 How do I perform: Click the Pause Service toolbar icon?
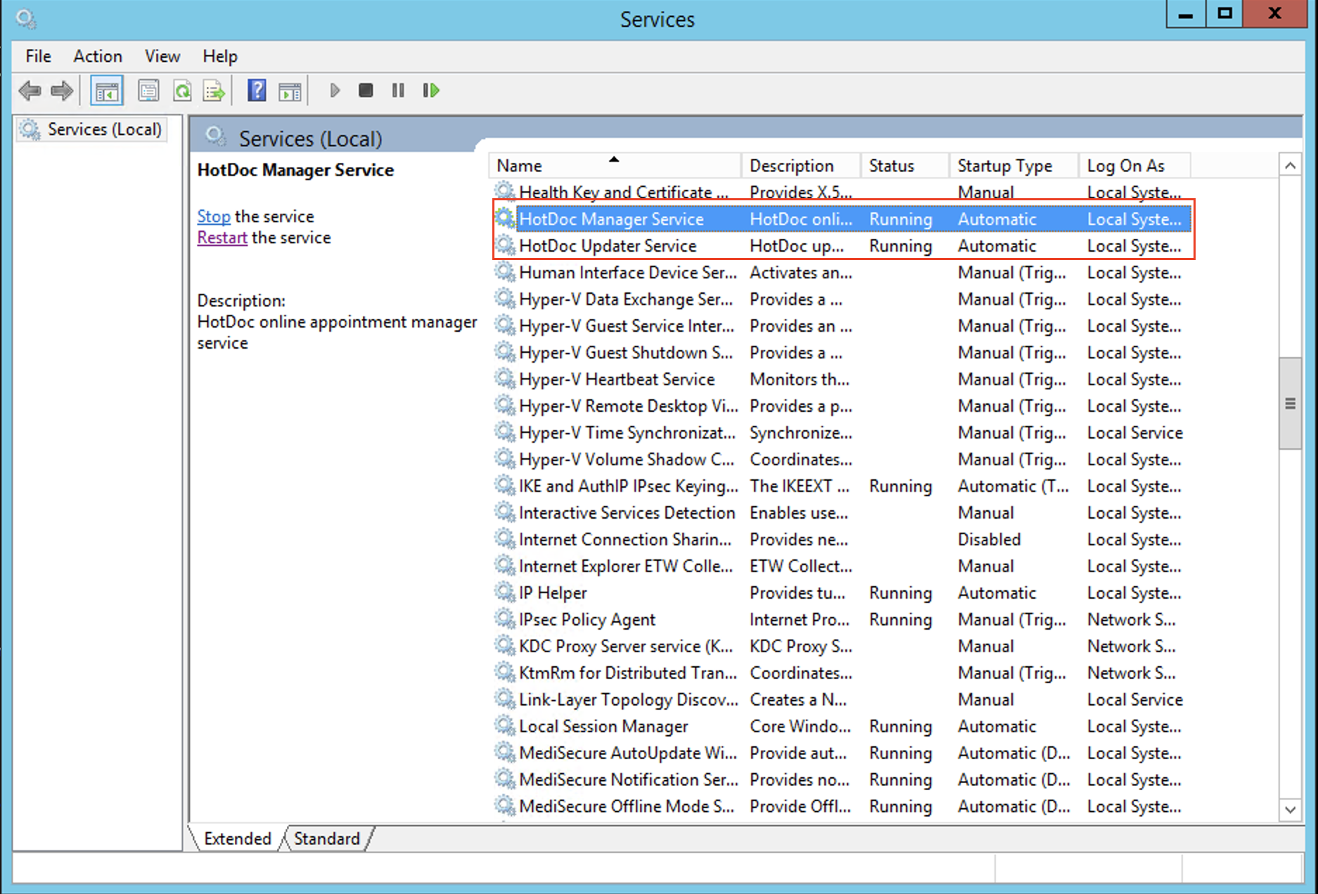(398, 91)
